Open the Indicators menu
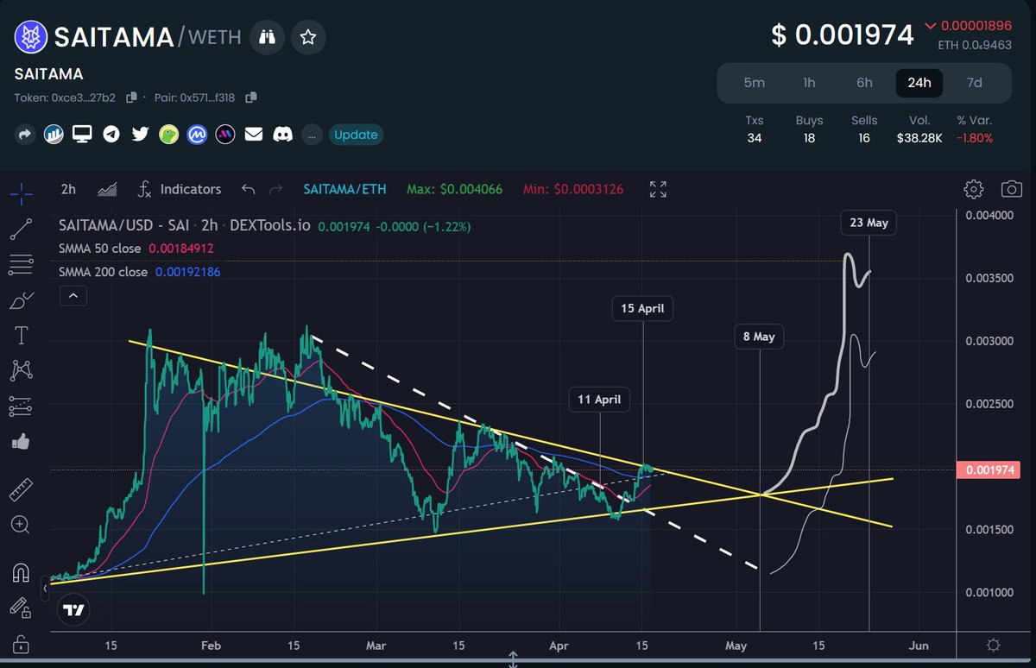The width and height of the screenshot is (1036, 668). [180, 189]
